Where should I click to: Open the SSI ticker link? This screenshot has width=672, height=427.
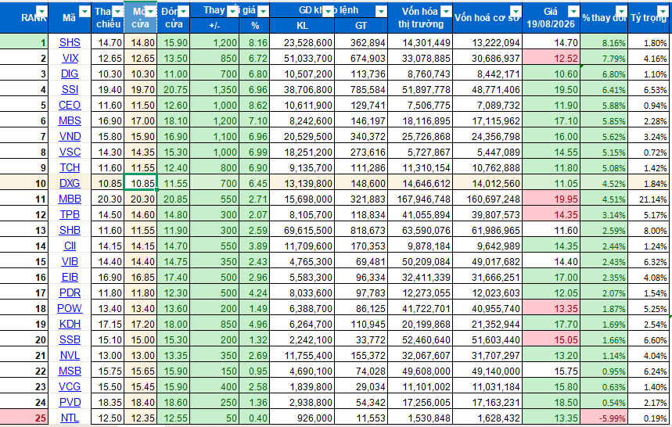click(70, 89)
